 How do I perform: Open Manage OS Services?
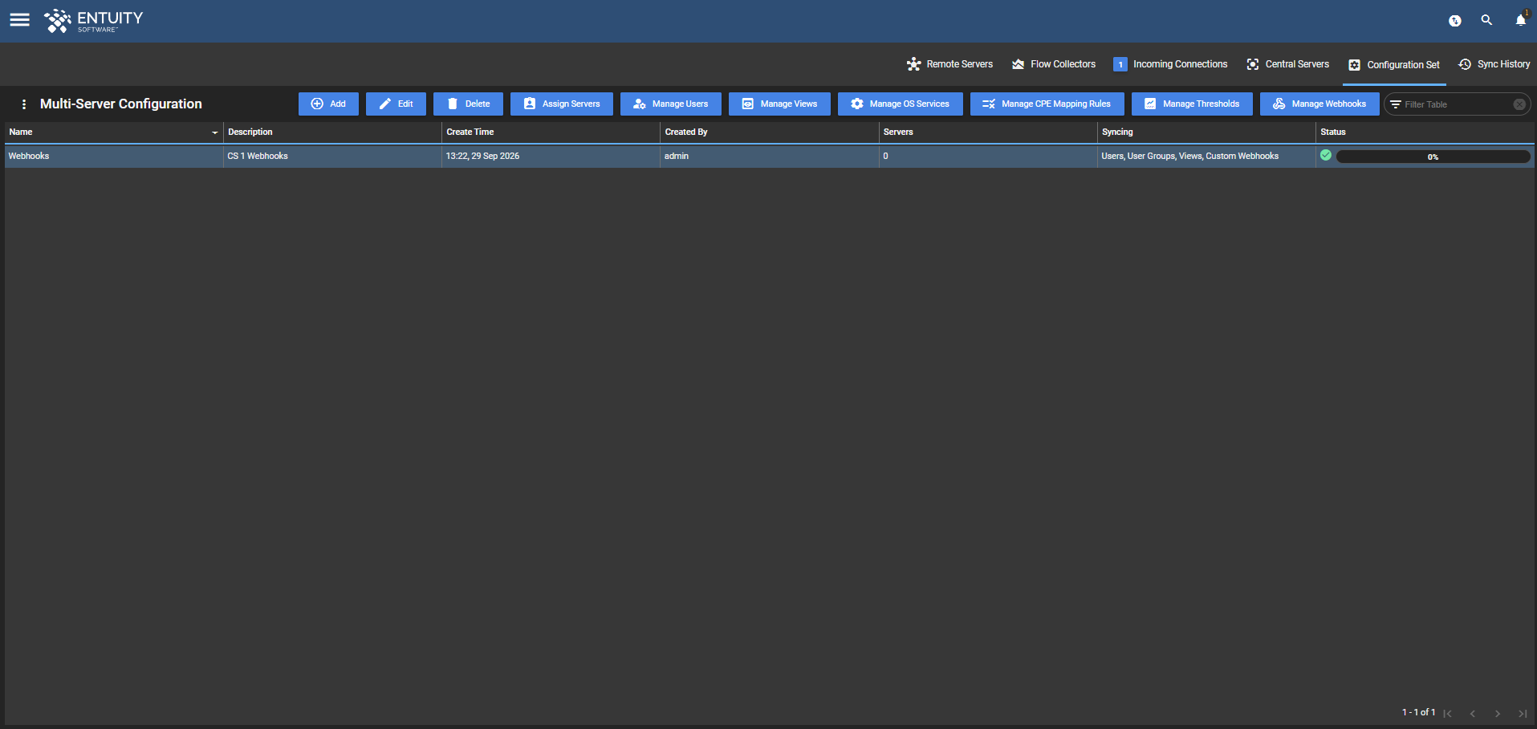click(x=901, y=104)
